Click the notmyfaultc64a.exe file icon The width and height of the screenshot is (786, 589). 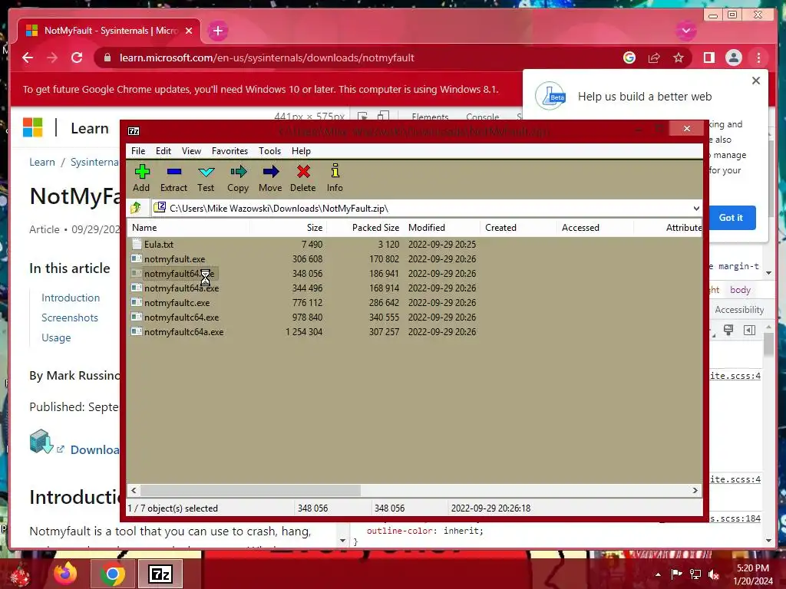click(137, 331)
